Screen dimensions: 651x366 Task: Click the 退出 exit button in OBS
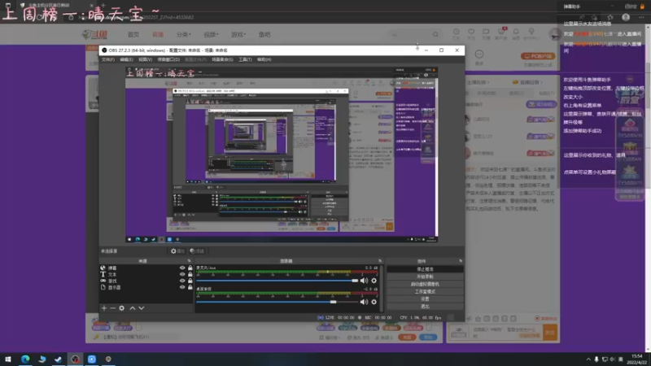click(425, 307)
